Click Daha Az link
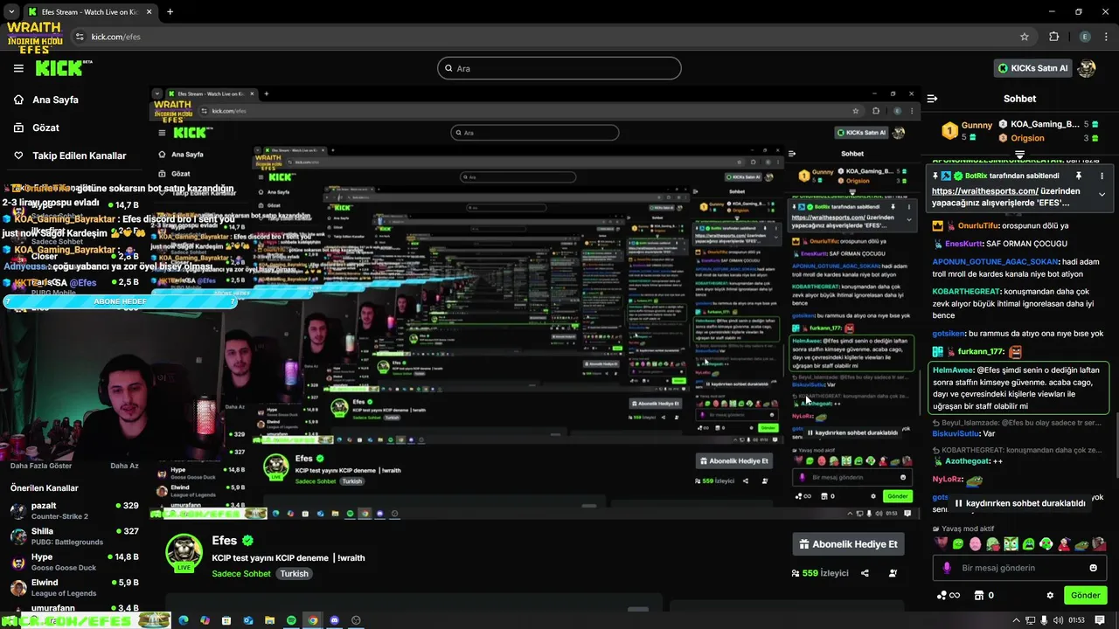 pyautogui.click(x=124, y=466)
